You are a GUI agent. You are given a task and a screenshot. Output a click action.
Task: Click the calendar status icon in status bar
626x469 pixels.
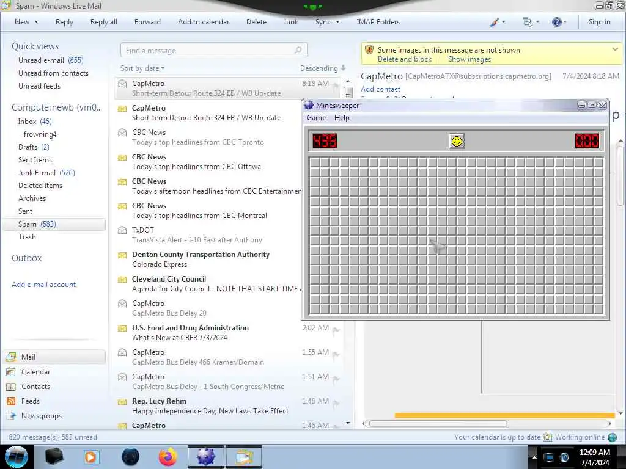pyautogui.click(x=547, y=437)
